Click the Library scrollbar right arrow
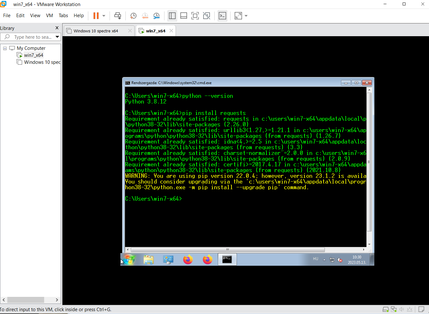429x314 pixels. tap(57, 300)
